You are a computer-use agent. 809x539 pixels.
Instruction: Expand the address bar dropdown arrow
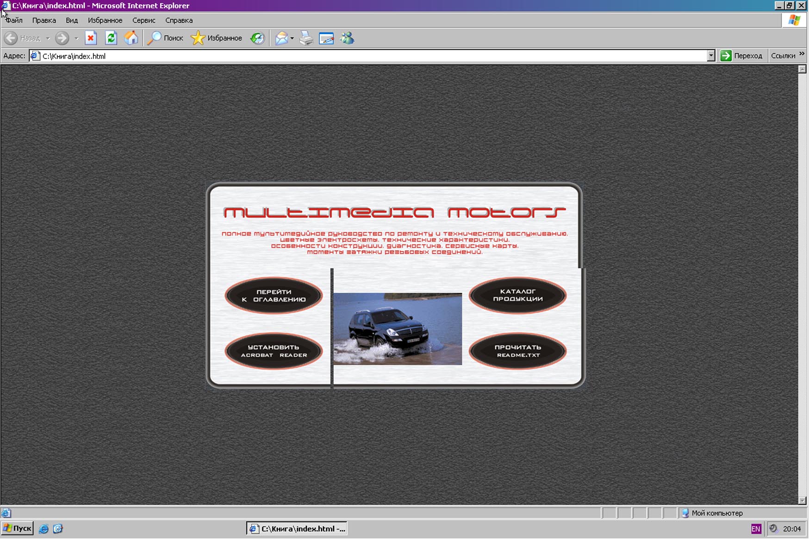tap(711, 56)
